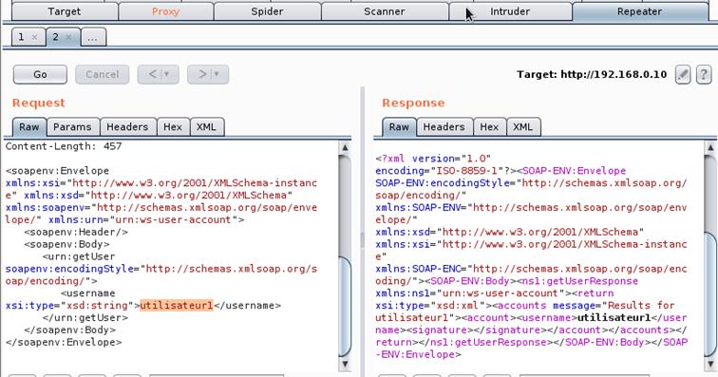This screenshot has width=718, height=377.
Task: Open the Scanner tab
Action: (x=385, y=11)
